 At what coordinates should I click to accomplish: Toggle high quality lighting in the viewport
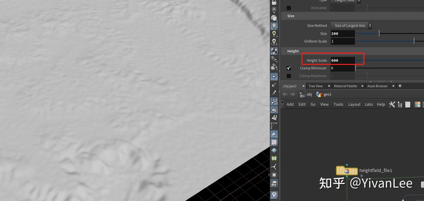[x=274, y=34]
